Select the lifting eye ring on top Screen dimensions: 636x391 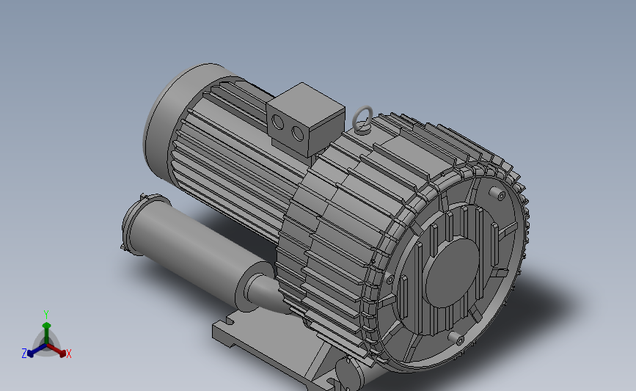pyautogui.click(x=362, y=120)
